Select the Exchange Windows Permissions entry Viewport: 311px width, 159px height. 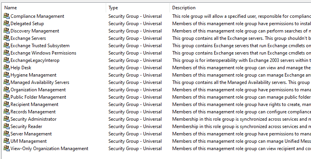(43, 53)
